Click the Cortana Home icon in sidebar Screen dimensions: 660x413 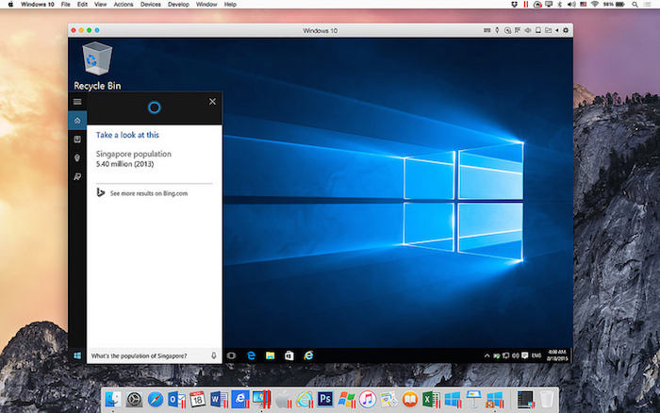click(x=77, y=120)
